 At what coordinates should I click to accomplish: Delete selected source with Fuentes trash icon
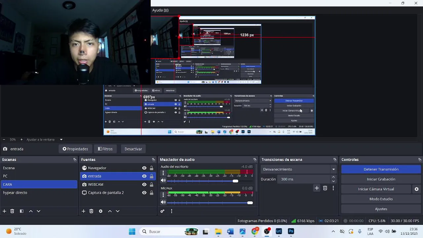pos(91,211)
